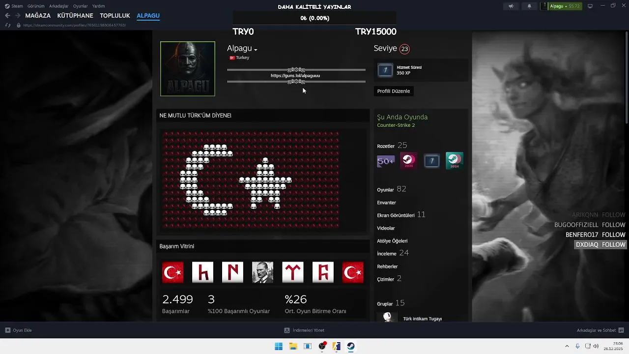This screenshot has height=354, width=629.
Task: Open the Atatürk portrait achievement
Action: [262, 272]
